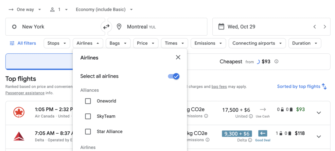Click the emissions info icon on Delta row
This screenshot has height=151, width=335.
pos(207,140)
